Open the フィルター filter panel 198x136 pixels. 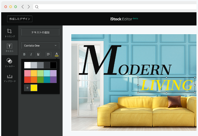(10, 63)
